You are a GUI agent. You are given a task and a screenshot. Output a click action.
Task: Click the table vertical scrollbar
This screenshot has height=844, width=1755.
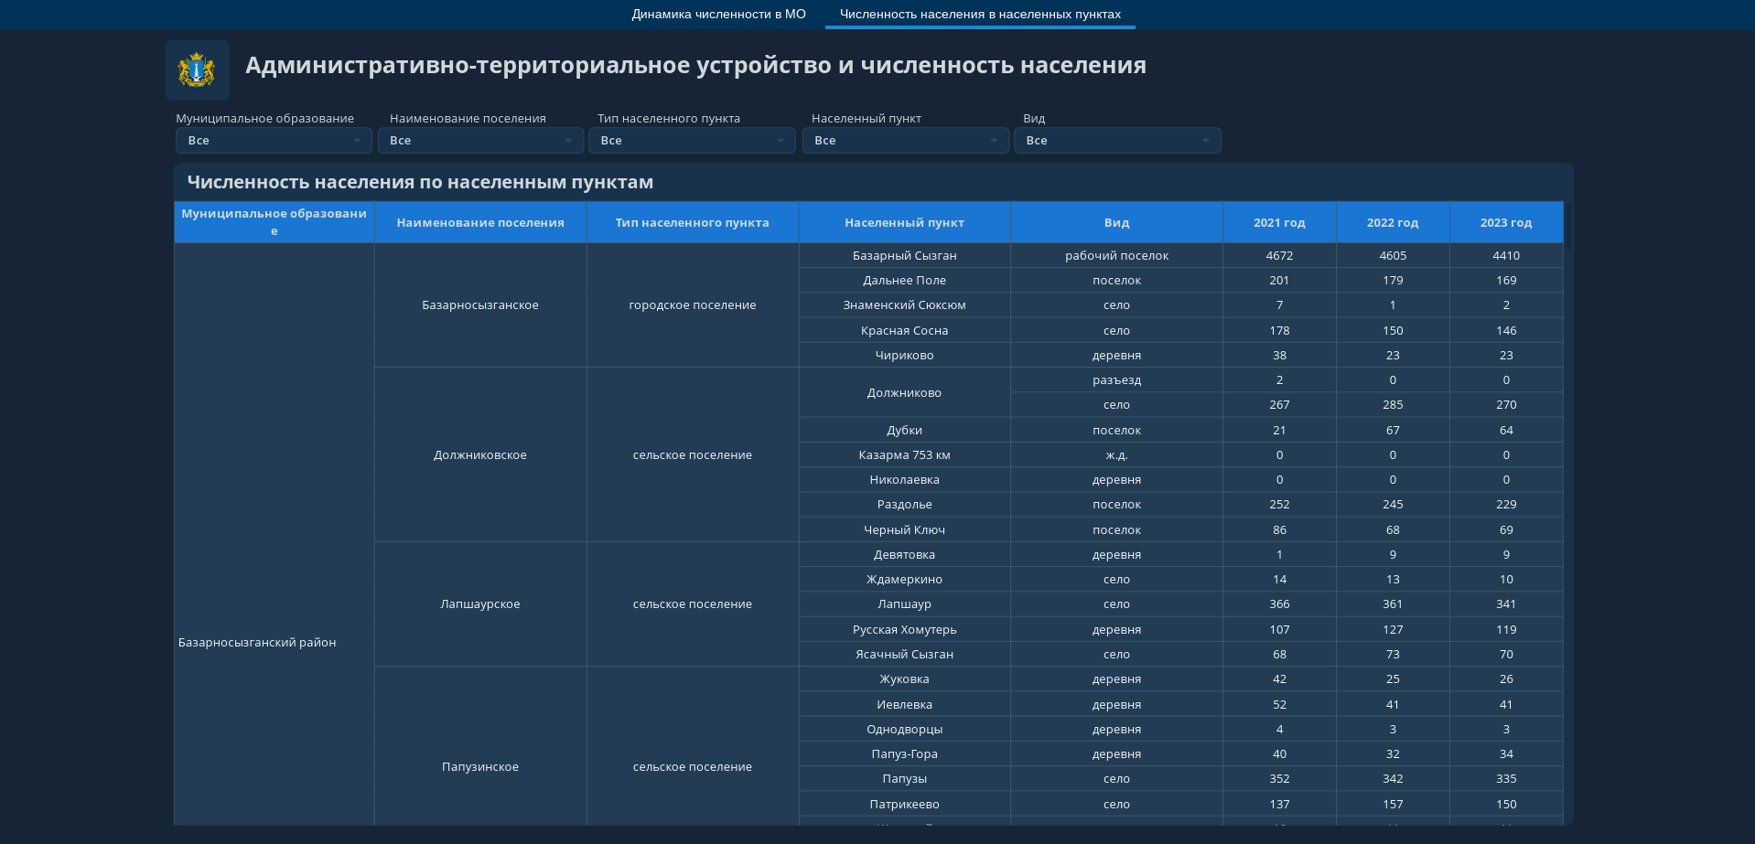click(x=1569, y=227)
